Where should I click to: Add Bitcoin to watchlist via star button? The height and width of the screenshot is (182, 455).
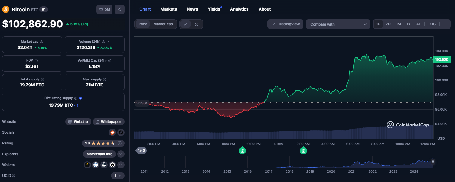point(104,9)
